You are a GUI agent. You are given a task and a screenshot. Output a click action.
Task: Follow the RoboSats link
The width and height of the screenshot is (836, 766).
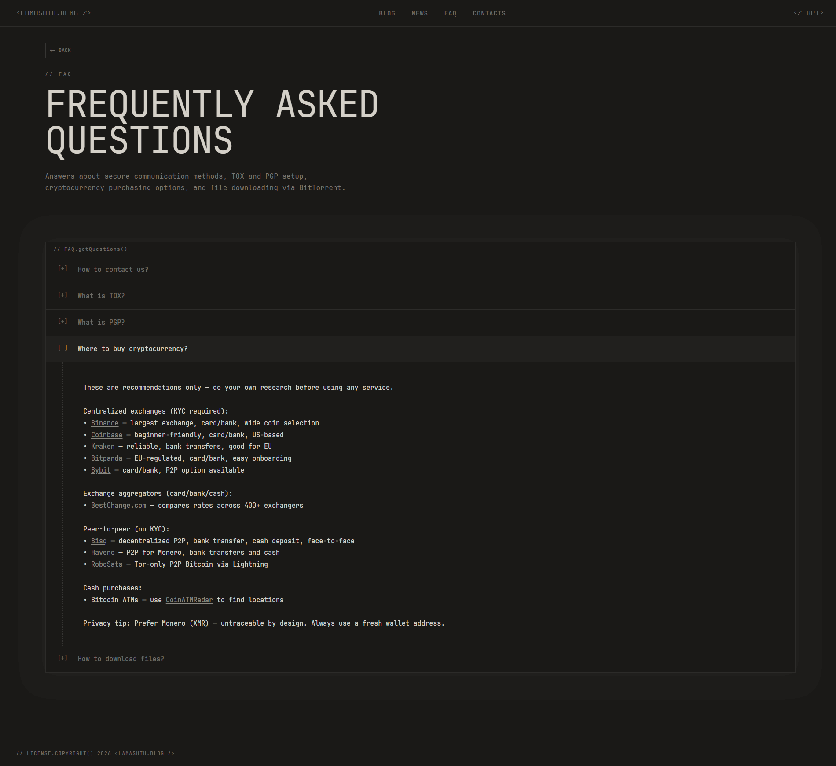pyautogui.click(x=106, y=564)
